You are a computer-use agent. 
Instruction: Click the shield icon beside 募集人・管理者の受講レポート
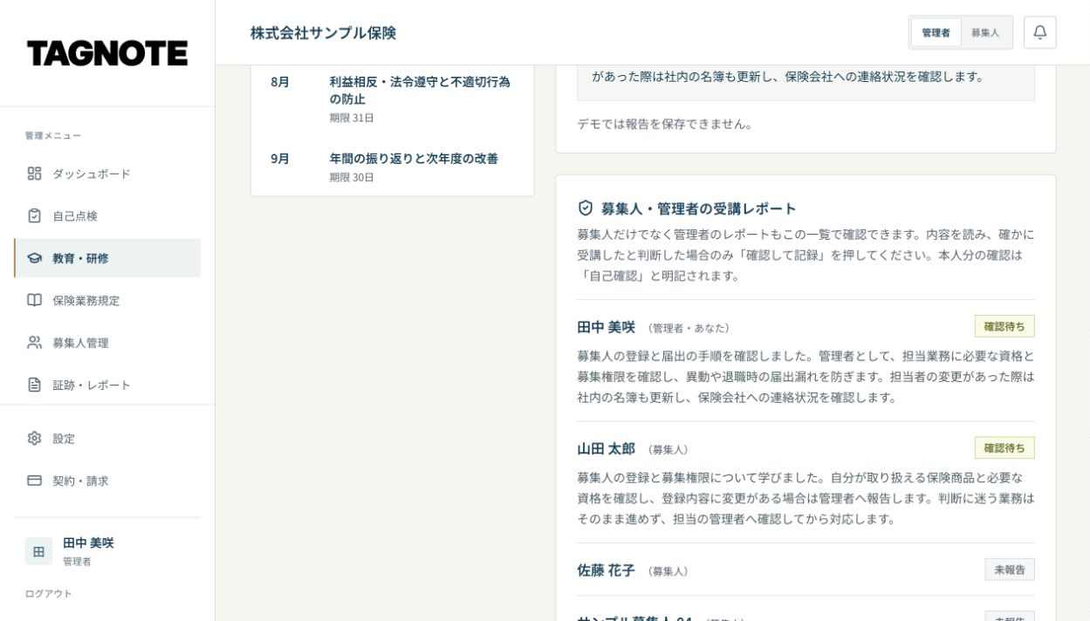(586, 208)
